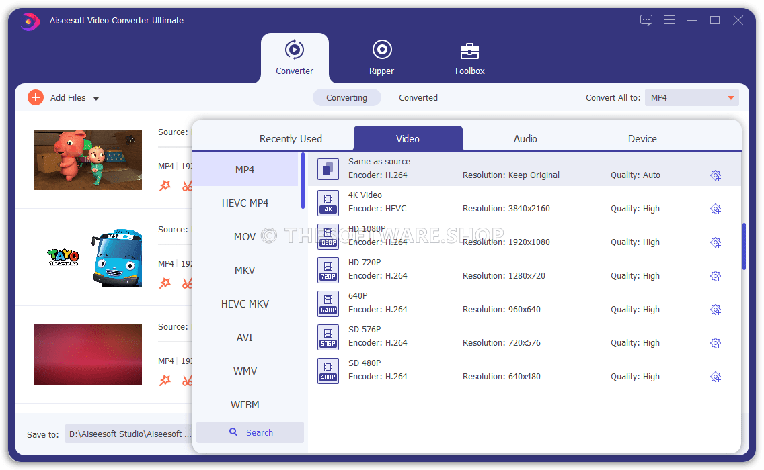Show the Converted list
Screen dimensions: 764x470
click(x=418, y=98)
